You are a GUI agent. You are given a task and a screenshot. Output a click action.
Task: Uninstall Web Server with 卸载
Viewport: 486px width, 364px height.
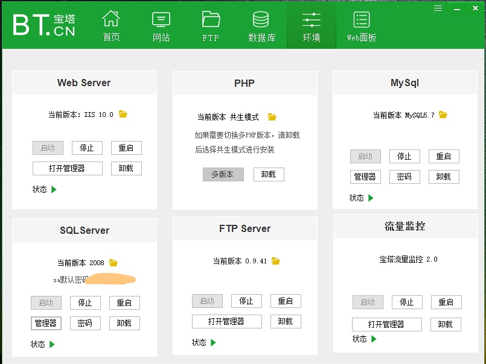pos(126,168)
